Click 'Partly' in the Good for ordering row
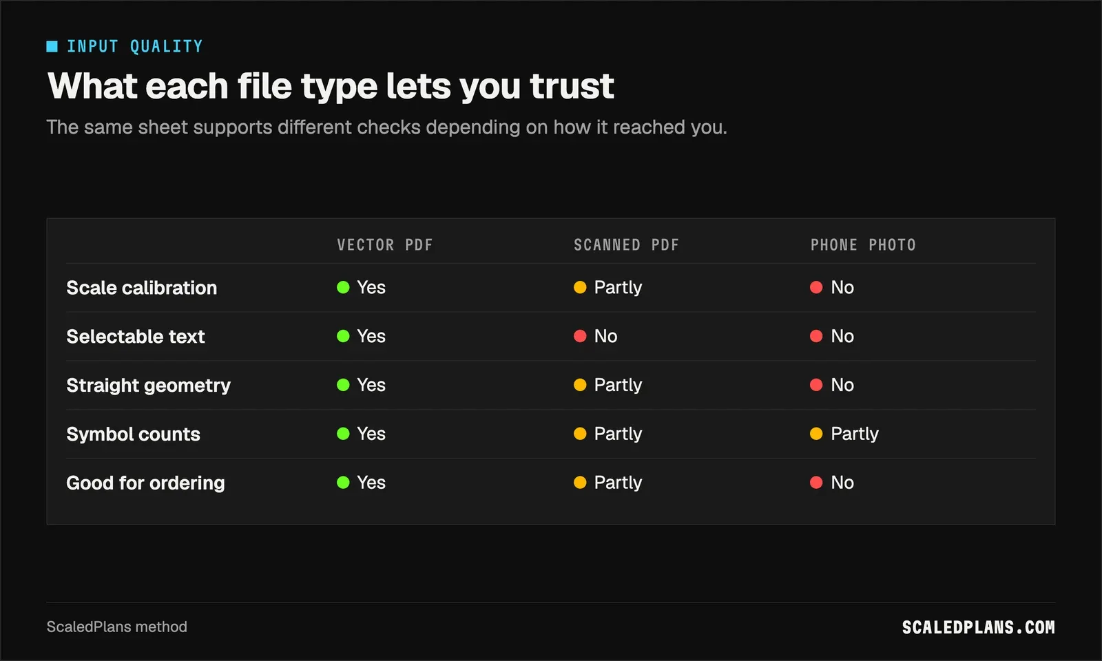1102x661 pixels. point(618,483)
